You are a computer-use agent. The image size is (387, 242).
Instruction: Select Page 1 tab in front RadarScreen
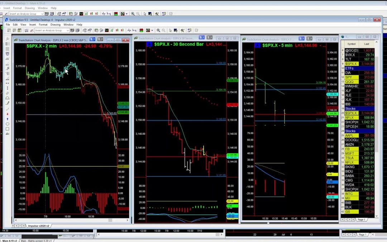(x=361, y=219)
